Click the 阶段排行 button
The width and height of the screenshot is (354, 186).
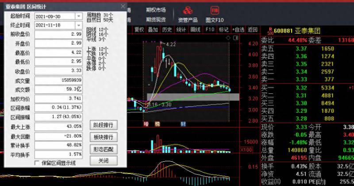coord(104,125)
